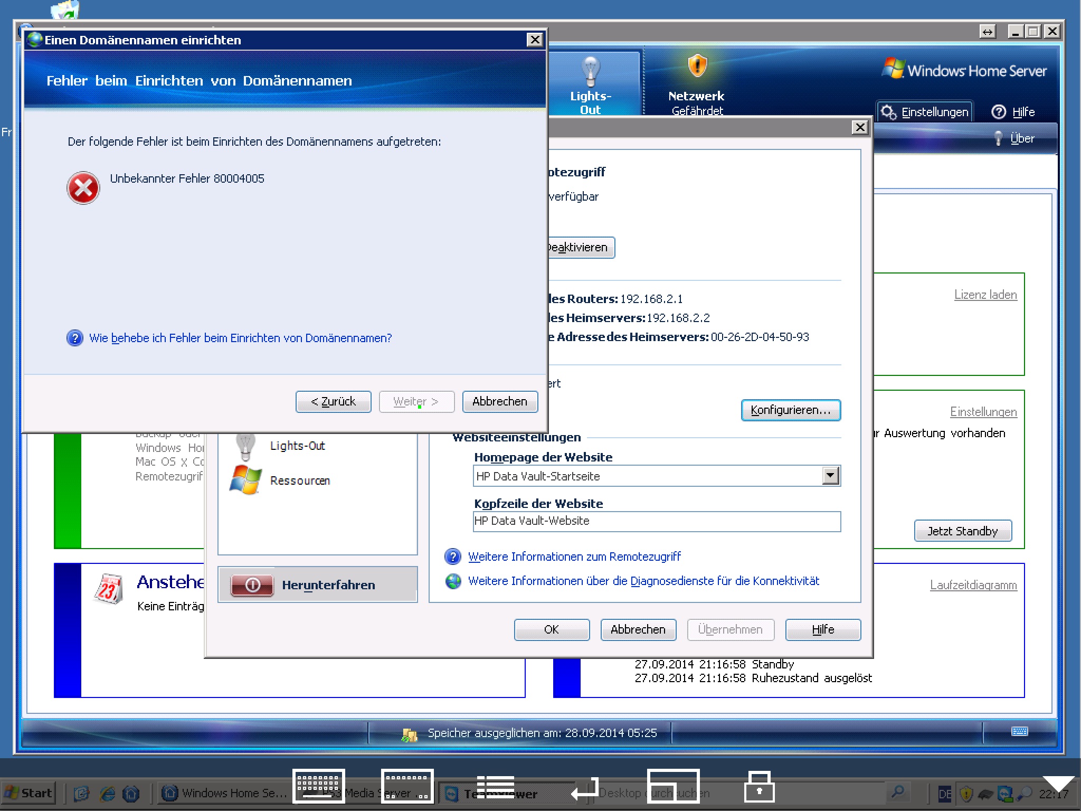Click the Kopfzeile der Website text field

[x=657, y=521]
